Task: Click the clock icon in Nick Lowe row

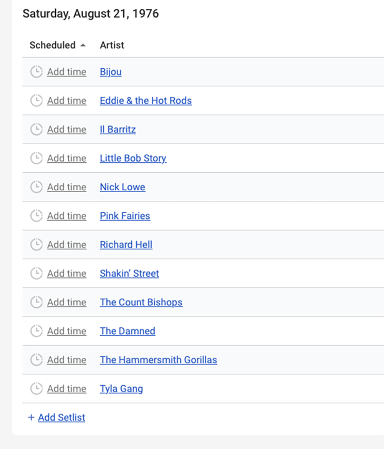Action: 36,187
